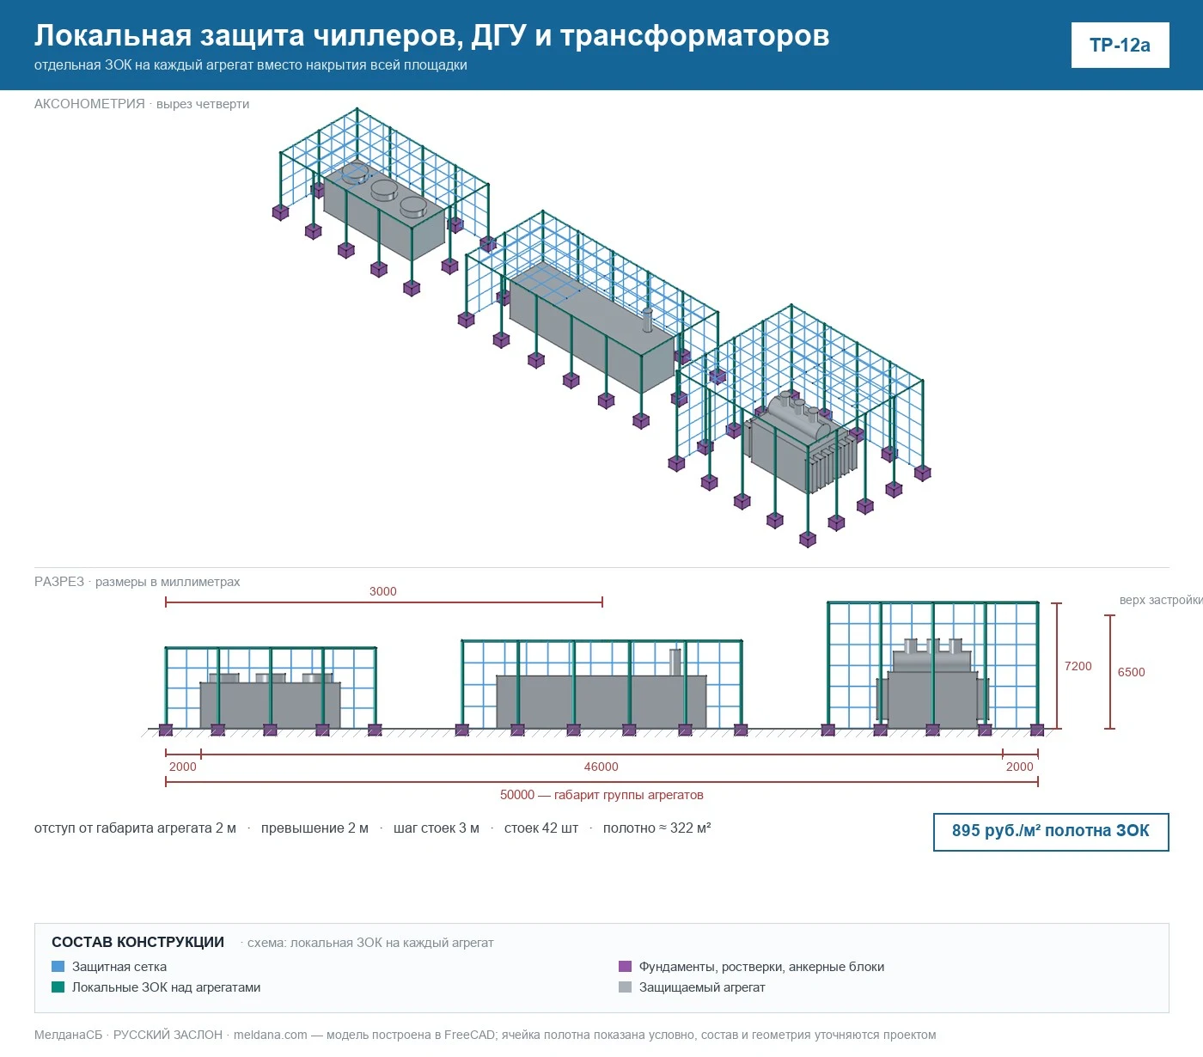
Task: Click the chiller in the section drawing
Action: click(x=270, y=702)
